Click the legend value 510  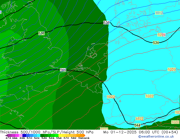(x=30, y=138)
